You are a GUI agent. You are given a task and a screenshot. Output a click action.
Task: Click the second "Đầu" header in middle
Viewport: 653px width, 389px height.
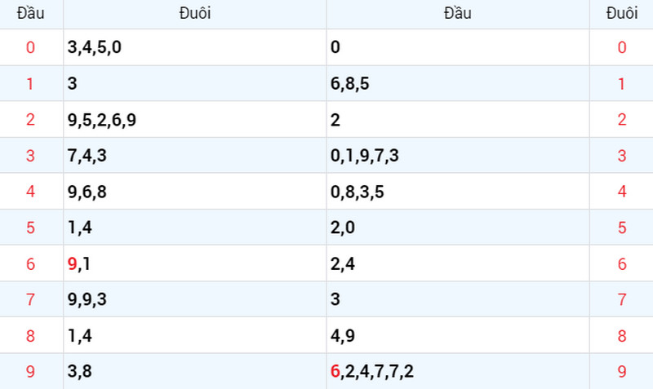[x=458, y=14]
